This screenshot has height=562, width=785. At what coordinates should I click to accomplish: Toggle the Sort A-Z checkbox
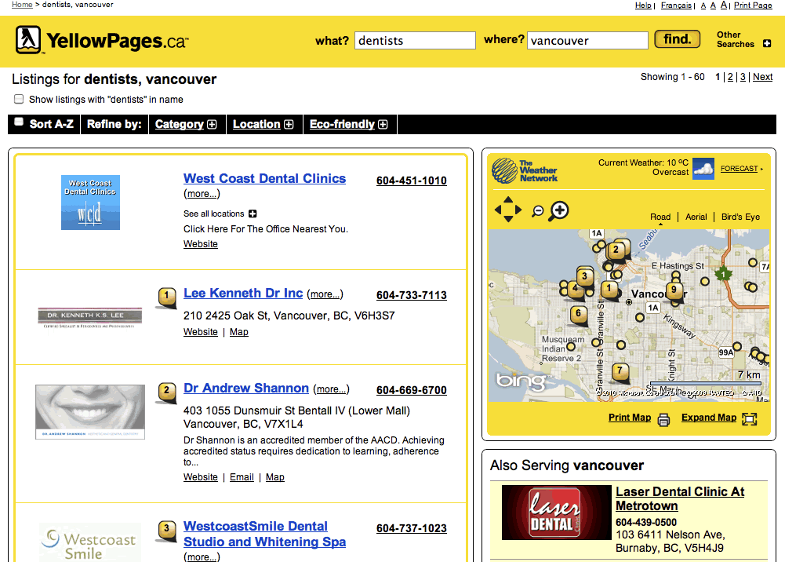coord(19,122)
